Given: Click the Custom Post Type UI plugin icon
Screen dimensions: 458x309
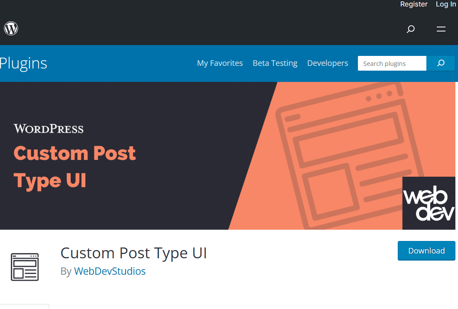Looking at the screenshot, I should click(x=25, y=267).
